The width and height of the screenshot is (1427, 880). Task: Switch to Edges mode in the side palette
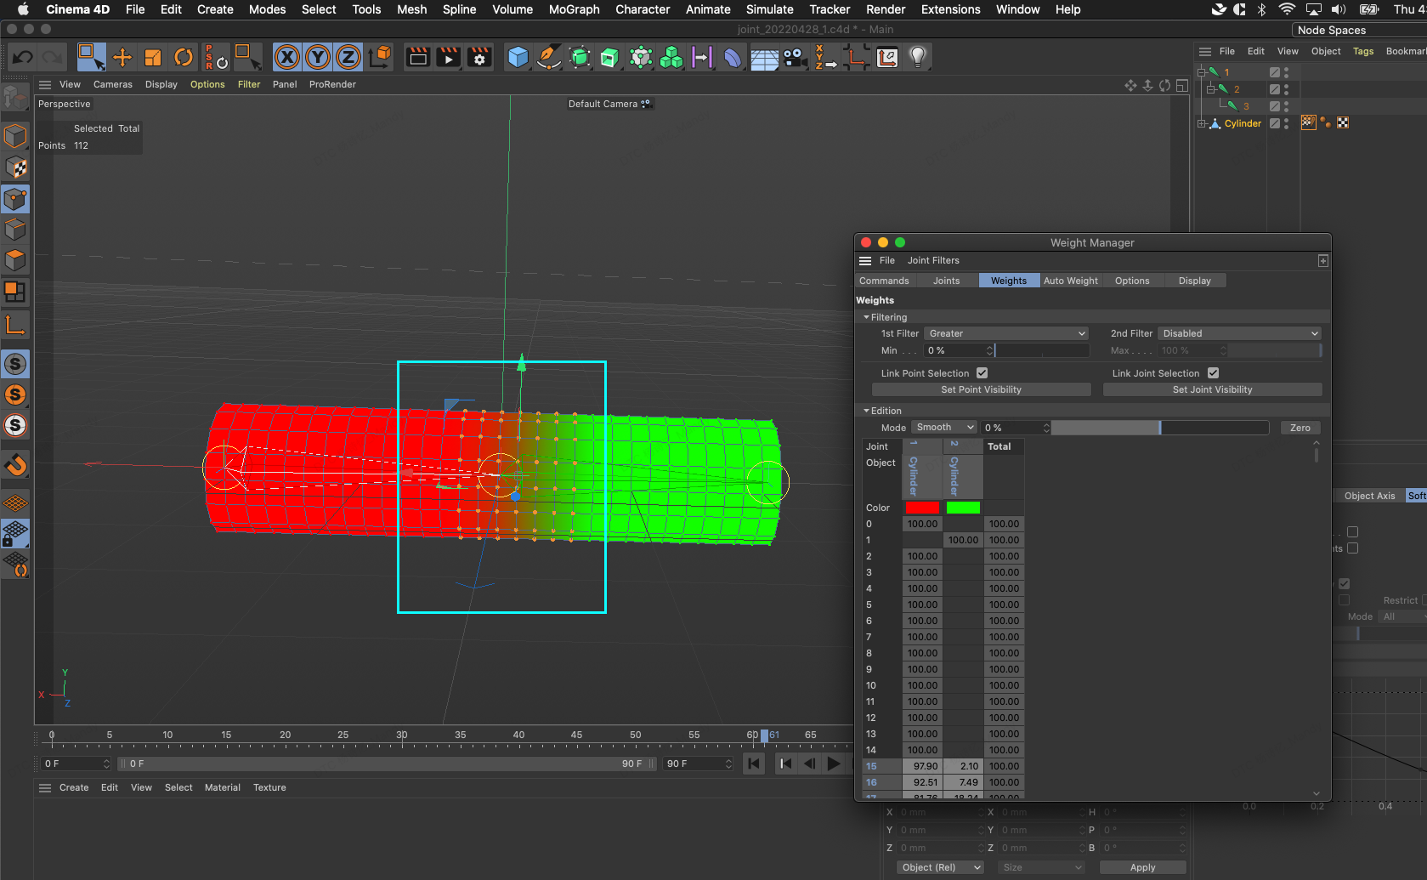coord(15,230)
